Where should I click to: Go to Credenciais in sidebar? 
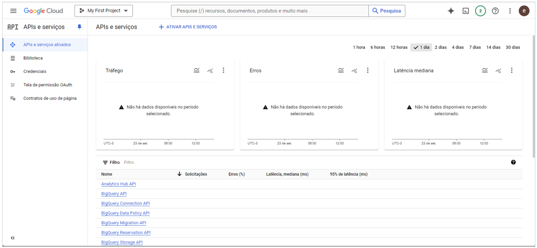35,71
